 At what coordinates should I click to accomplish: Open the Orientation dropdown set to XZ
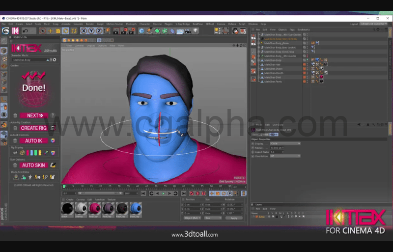(x=285, y=156)
